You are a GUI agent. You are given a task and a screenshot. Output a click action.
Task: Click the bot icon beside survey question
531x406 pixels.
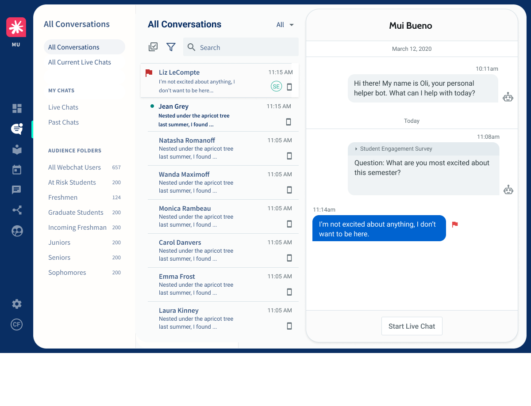tap(508, 190)
